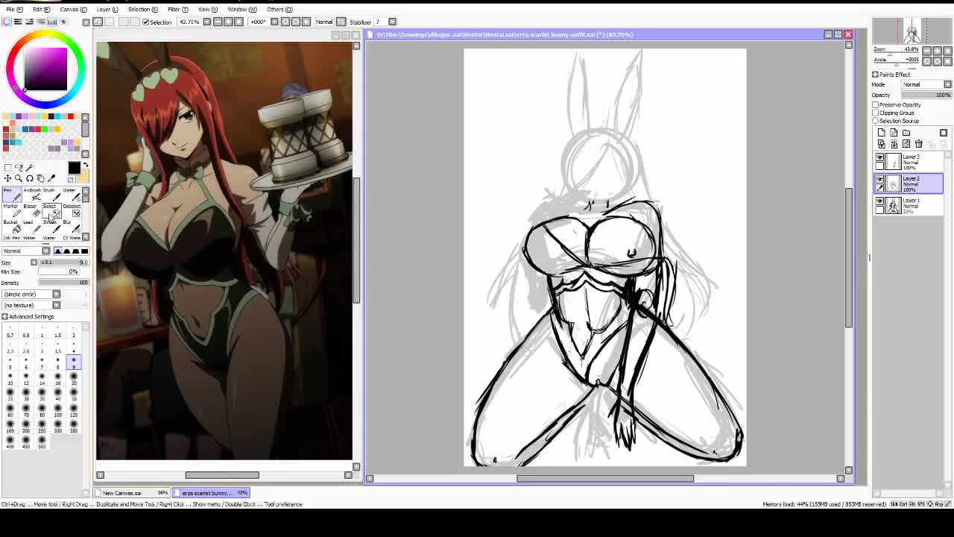This screenshot has height=537, width=954.
Task: Adjust the layer Opacity slider
Action: (926, 95)
